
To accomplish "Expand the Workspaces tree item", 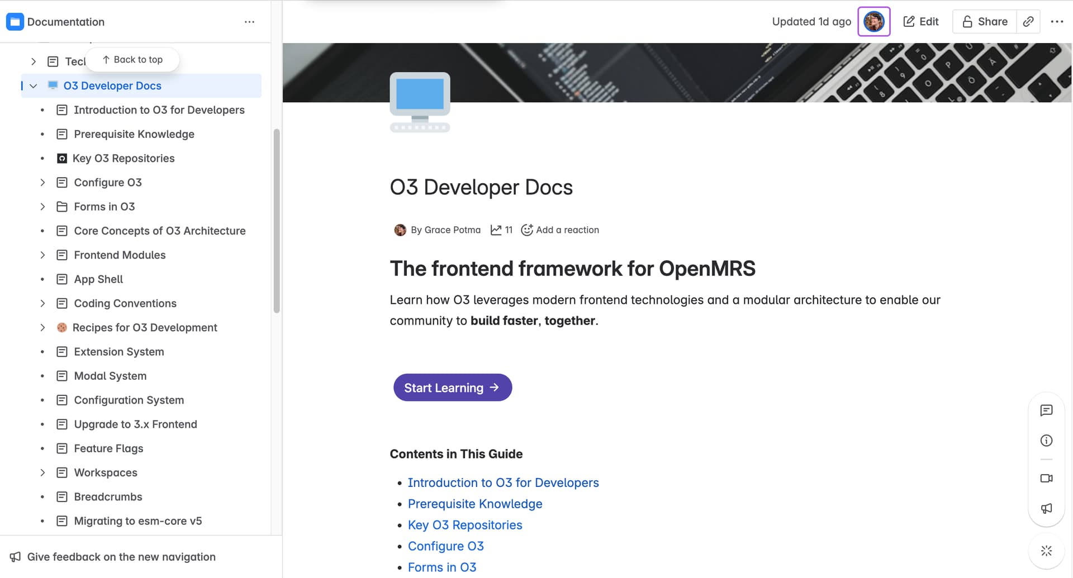I will tap(42, 472).
